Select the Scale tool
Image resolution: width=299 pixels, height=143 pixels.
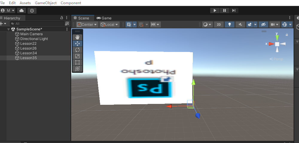click(77, 56)
